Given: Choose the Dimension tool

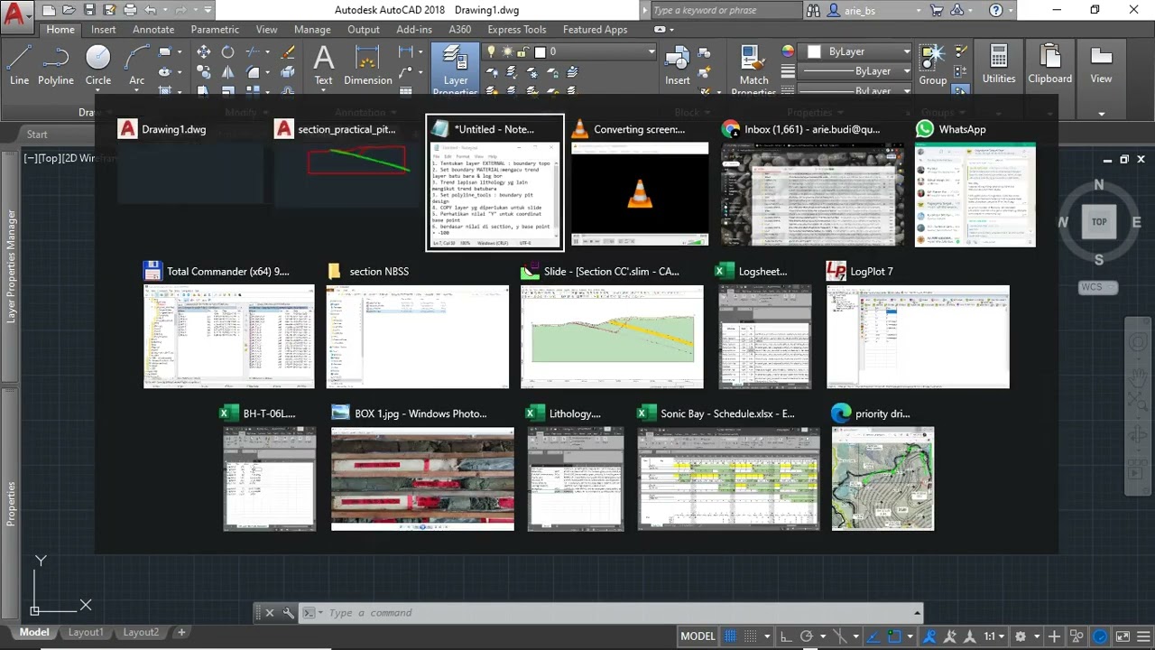Looking at the screenshot, I should click(367, 65).
